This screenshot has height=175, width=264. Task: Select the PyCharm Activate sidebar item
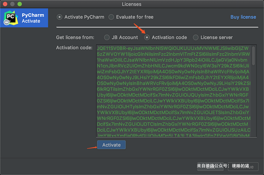point(24,18)
